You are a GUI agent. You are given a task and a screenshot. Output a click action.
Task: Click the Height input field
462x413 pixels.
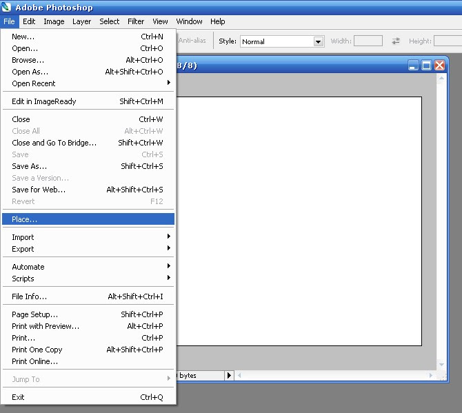coord(448,41)
